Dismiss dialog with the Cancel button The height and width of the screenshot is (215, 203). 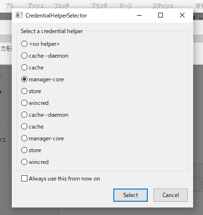[x=170, y=195]
